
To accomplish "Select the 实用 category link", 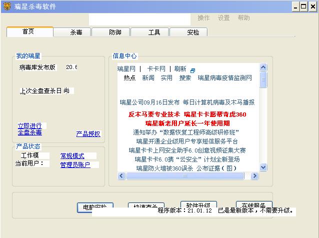I will [x=166, y=77].
